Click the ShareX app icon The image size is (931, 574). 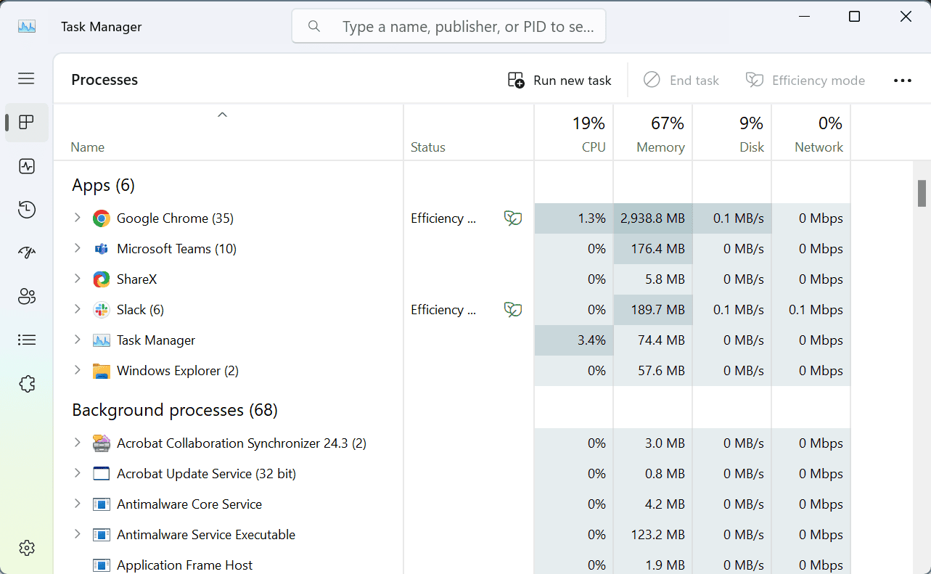[102, 279]
